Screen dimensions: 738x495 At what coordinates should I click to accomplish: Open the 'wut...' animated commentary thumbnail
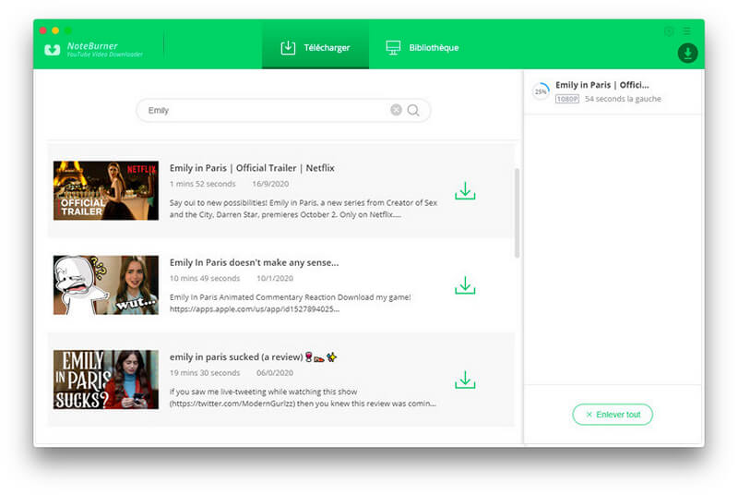click(x=106, y=285)
